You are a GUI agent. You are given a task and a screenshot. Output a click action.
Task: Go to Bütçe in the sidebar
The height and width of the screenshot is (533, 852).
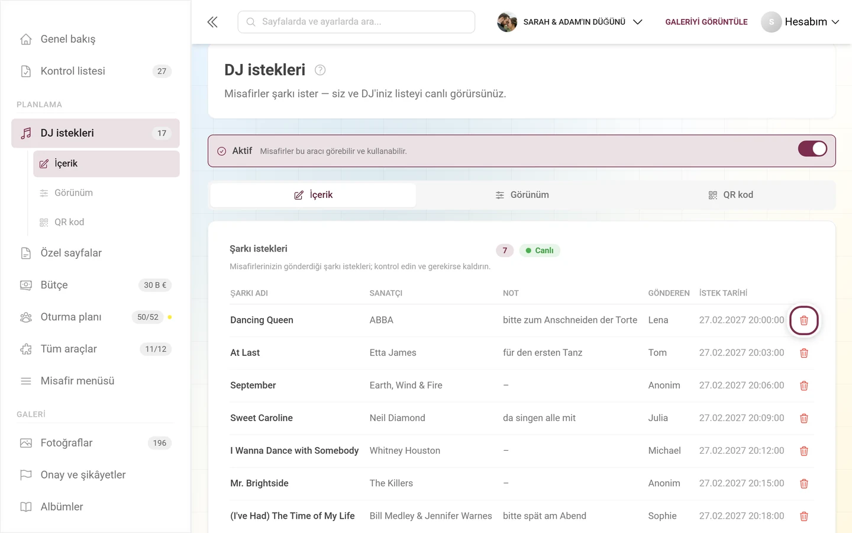[x=95, y=285]
